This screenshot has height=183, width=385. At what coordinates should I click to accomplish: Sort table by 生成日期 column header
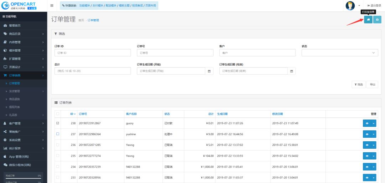pos(222,114)
